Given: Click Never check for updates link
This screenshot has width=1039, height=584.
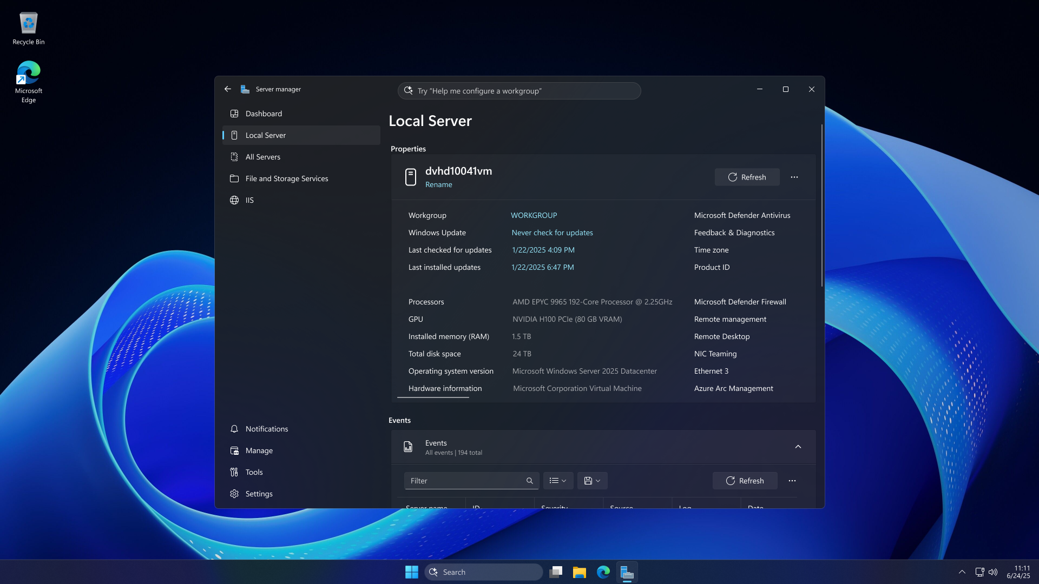Looking at the screenshot, I should tap(552, 233).
